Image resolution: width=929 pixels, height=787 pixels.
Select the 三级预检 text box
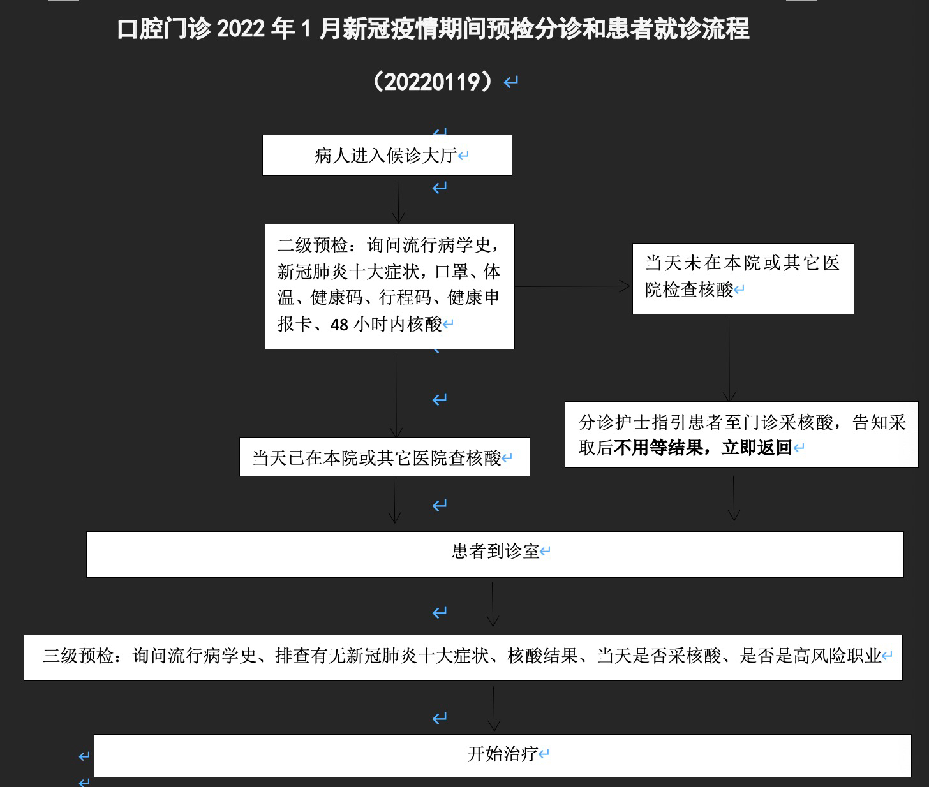click(x=463, y=657)
